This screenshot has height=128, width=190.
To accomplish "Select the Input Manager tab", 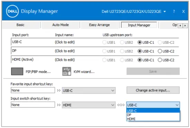I will coord(139,25).
